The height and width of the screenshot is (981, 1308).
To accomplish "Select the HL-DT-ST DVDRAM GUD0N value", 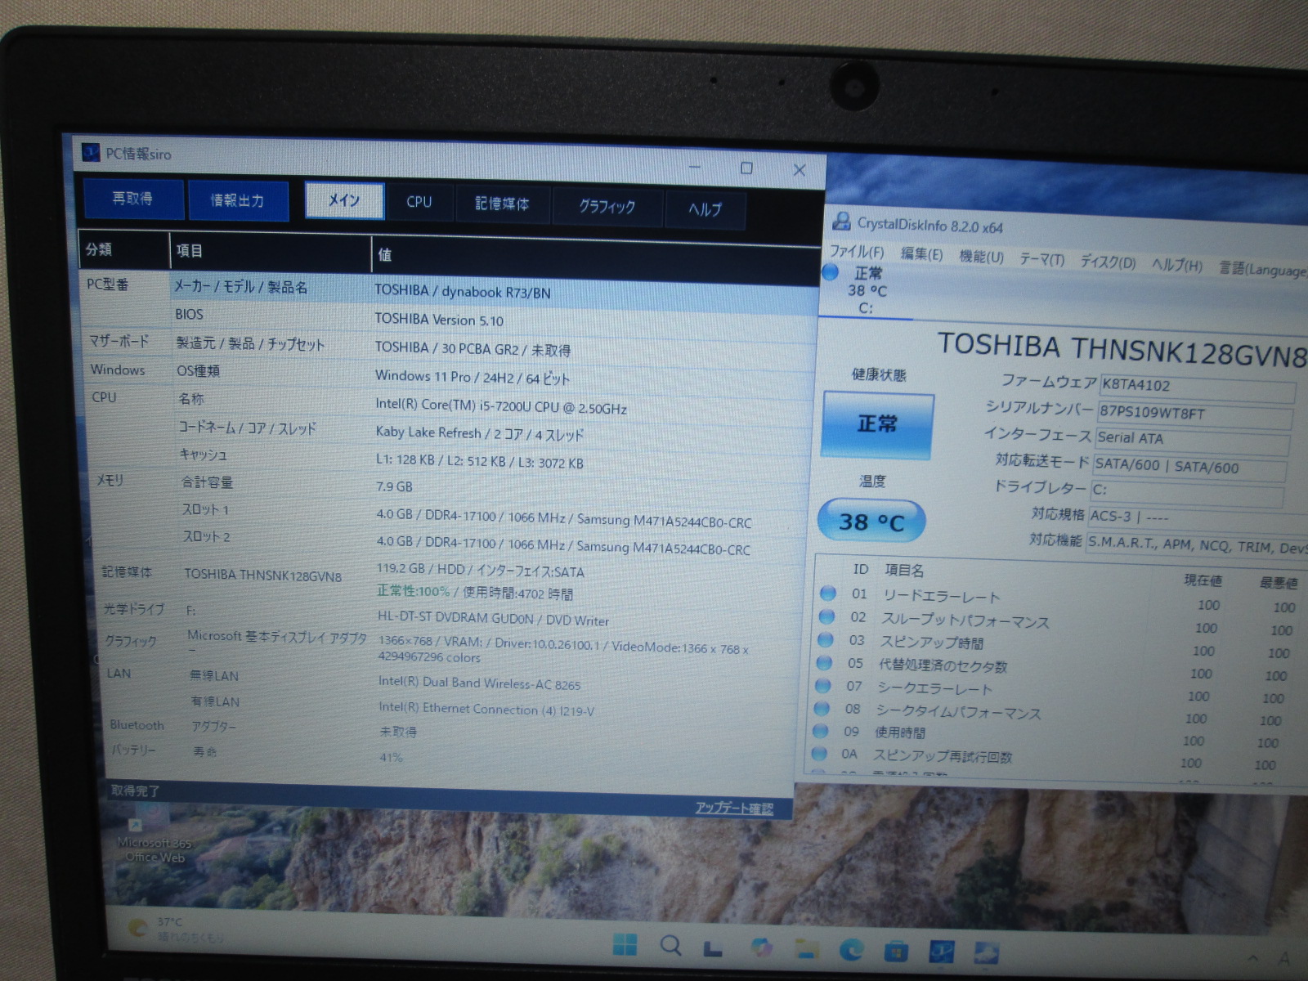I will click(493, 619).
